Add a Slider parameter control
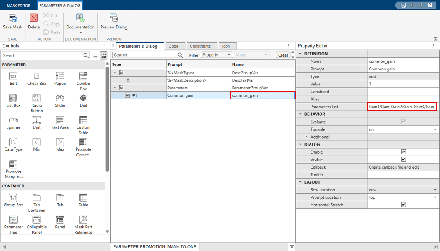Image resolution: width=440 pixels, height=251 pixels. tap(60, 101)
